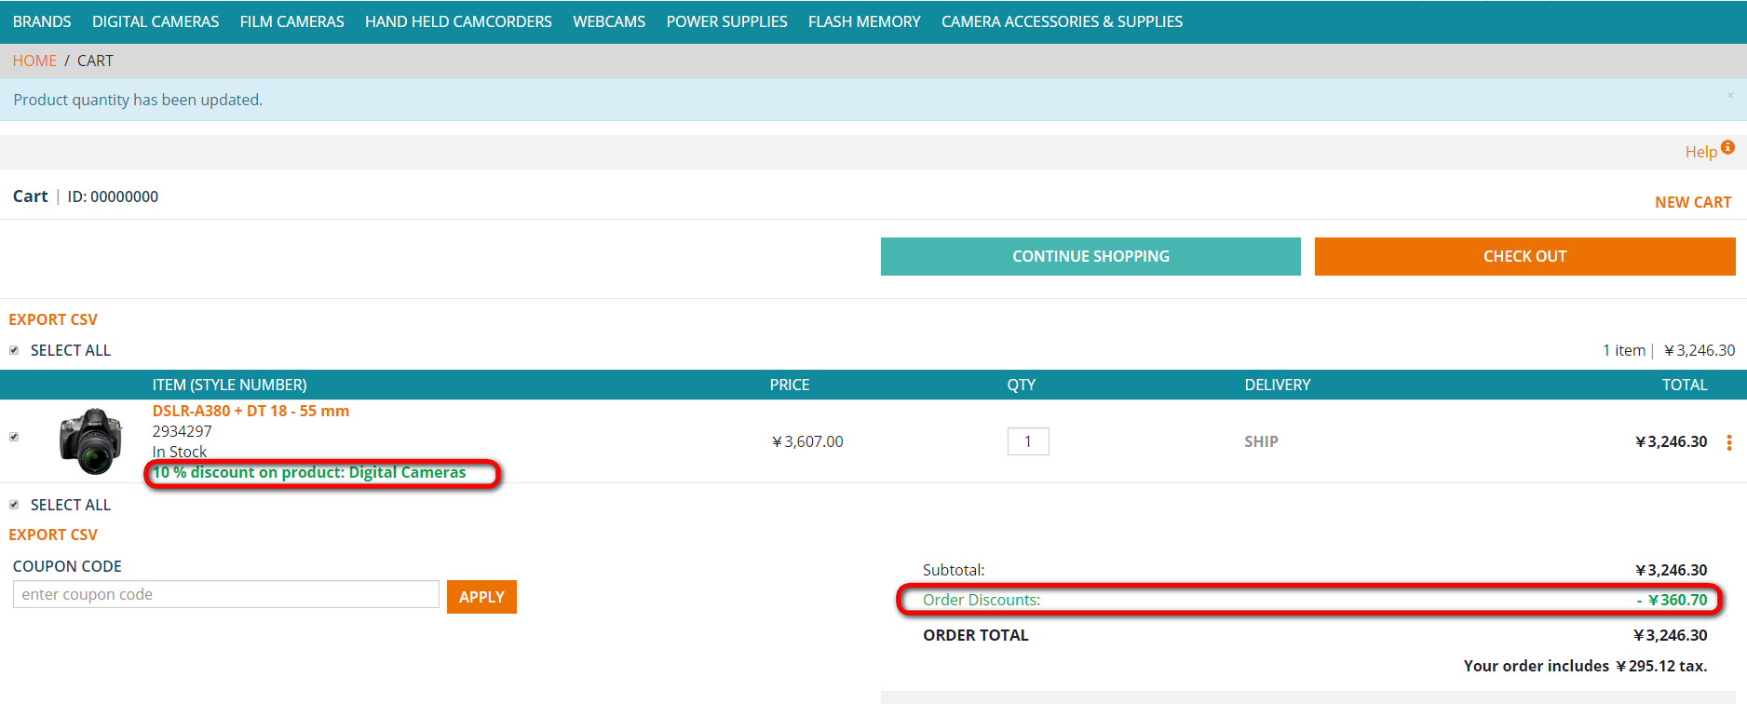This screenshot has height=704, width=1747.
Task: Open the three-dot menu for DSLR-A380 row
Action: [x=1729, y=442]
